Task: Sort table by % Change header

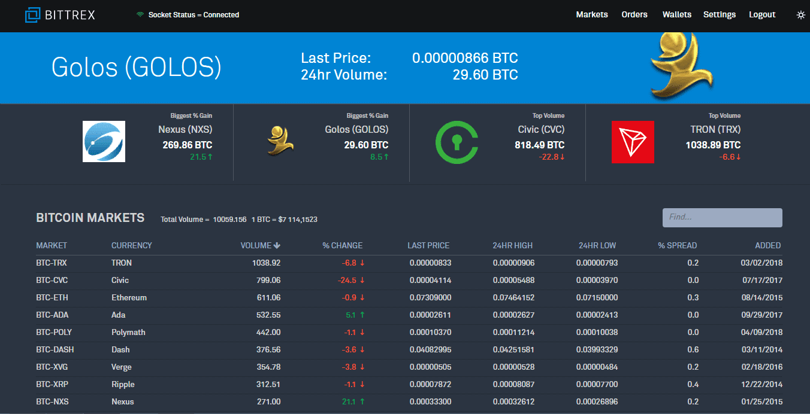Action: pyautogui.click(x=342, y=245)
